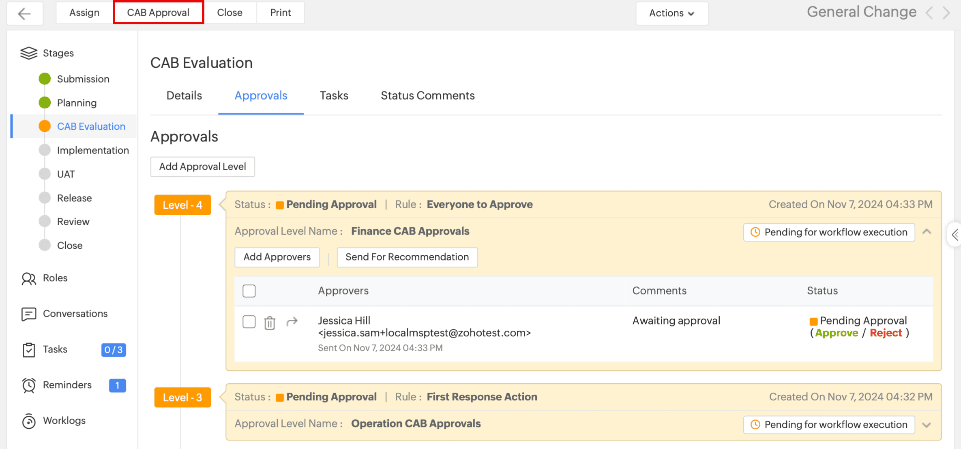
Task: Open the Reminders clock icon
Action: [29, 385]
